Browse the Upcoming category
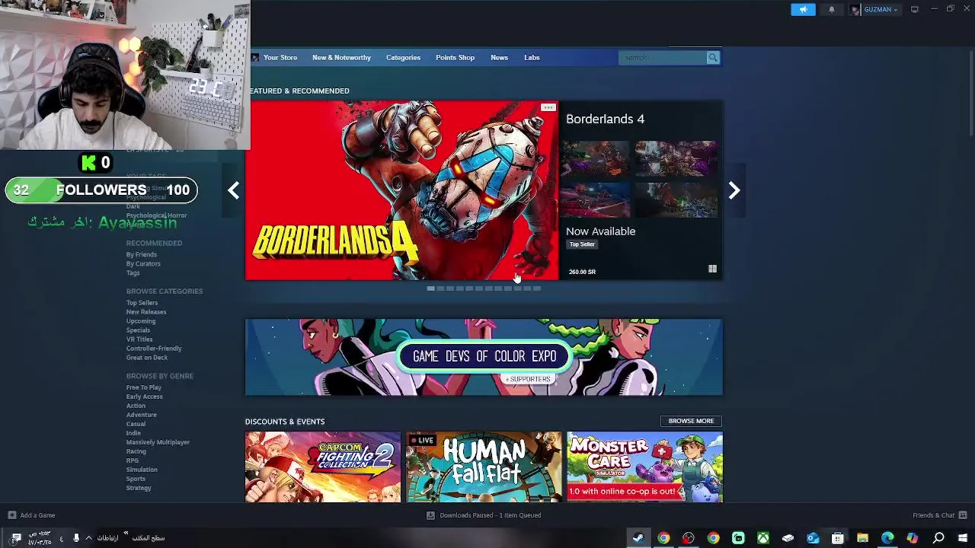Screen dimensions: 975x548 [141, 321]
